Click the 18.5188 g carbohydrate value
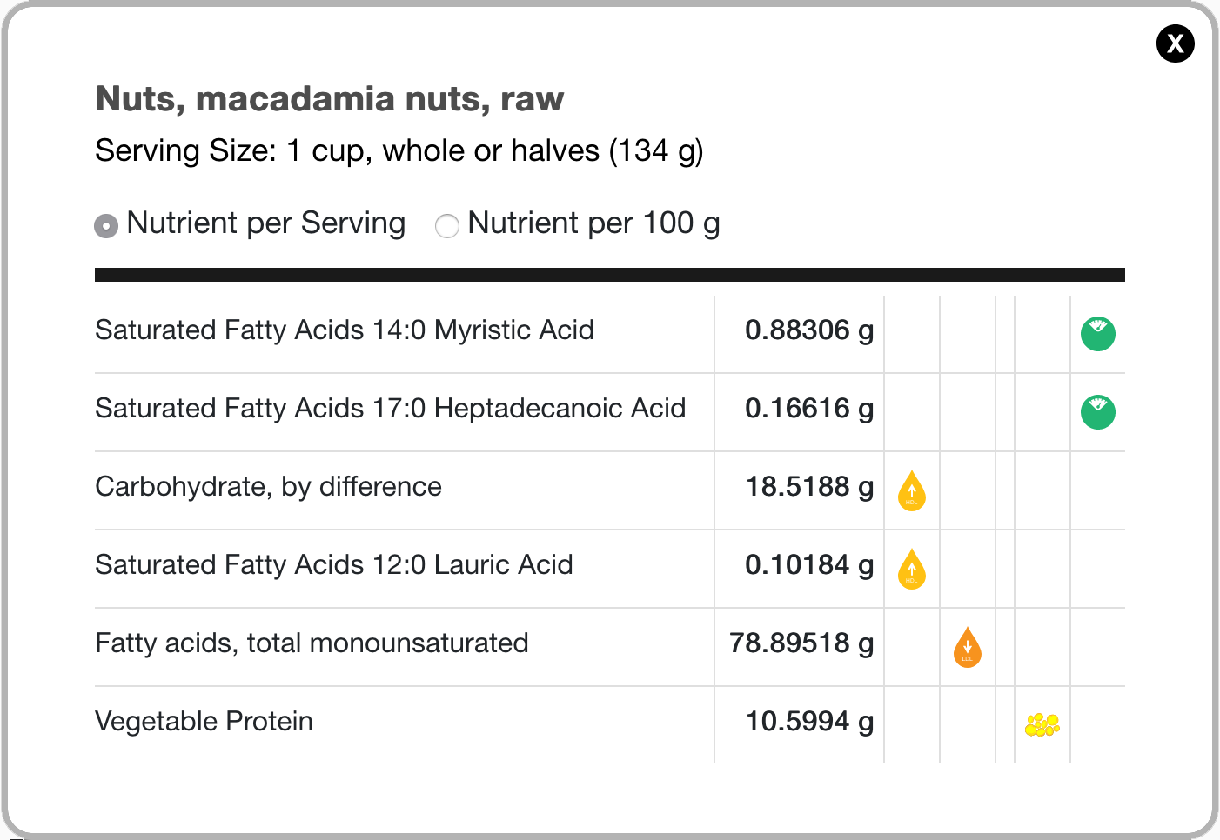The height and width of the screenshot is (840, 1220). pos(809,487)
